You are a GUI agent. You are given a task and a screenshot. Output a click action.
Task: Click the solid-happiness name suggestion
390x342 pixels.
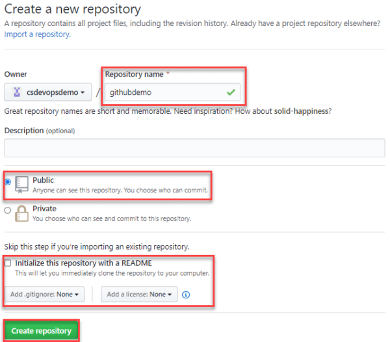click(302, 111)
